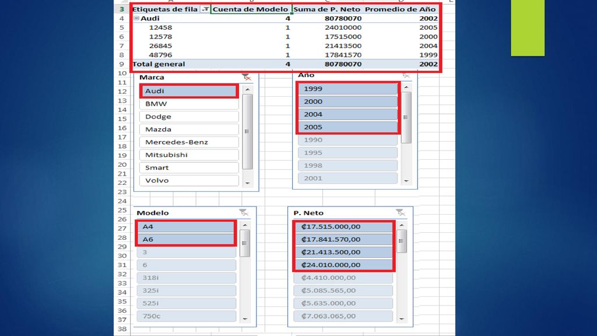The height and width of the screenshot is (336, 597).
Task: Select pivot row label 12458
Action: click(161, 27)
